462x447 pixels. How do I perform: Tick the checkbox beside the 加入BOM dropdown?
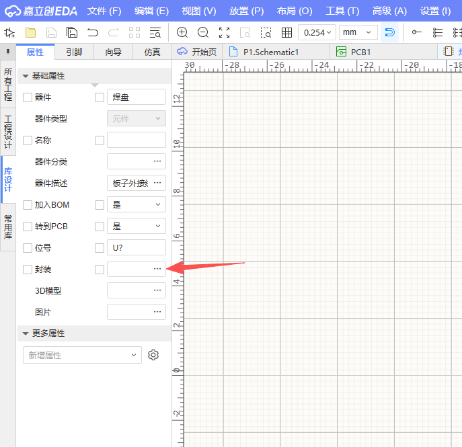point(100,205)
